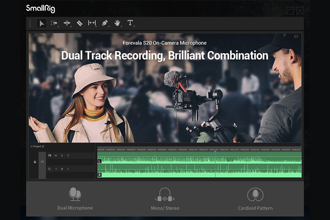Click the L channel badge
The height and width of the screenshot is (220, 330).
(x=99, y=161)
